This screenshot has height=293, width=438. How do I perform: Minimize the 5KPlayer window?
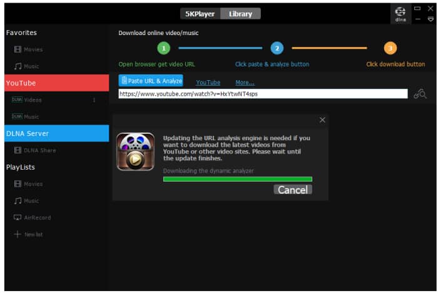click(418, 19)
